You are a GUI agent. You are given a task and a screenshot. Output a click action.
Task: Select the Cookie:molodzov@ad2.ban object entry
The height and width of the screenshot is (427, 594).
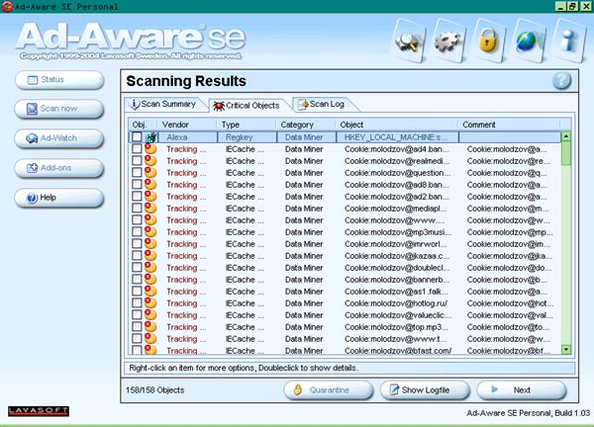pyautogui.click(x=397, y=197)
